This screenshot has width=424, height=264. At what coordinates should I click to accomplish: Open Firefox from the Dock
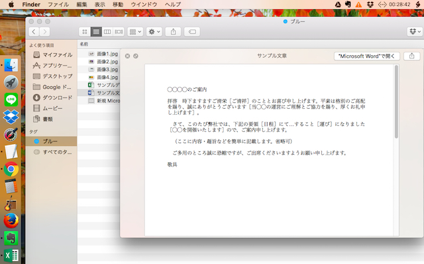coord(11,220)
